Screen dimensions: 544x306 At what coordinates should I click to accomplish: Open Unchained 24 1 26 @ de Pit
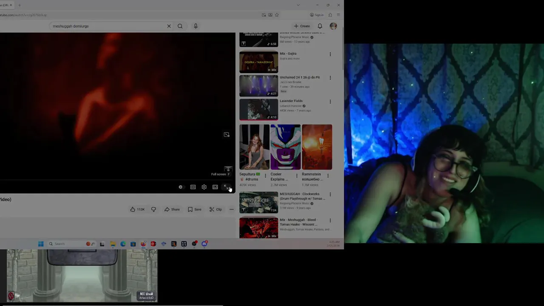coord(300,77)
